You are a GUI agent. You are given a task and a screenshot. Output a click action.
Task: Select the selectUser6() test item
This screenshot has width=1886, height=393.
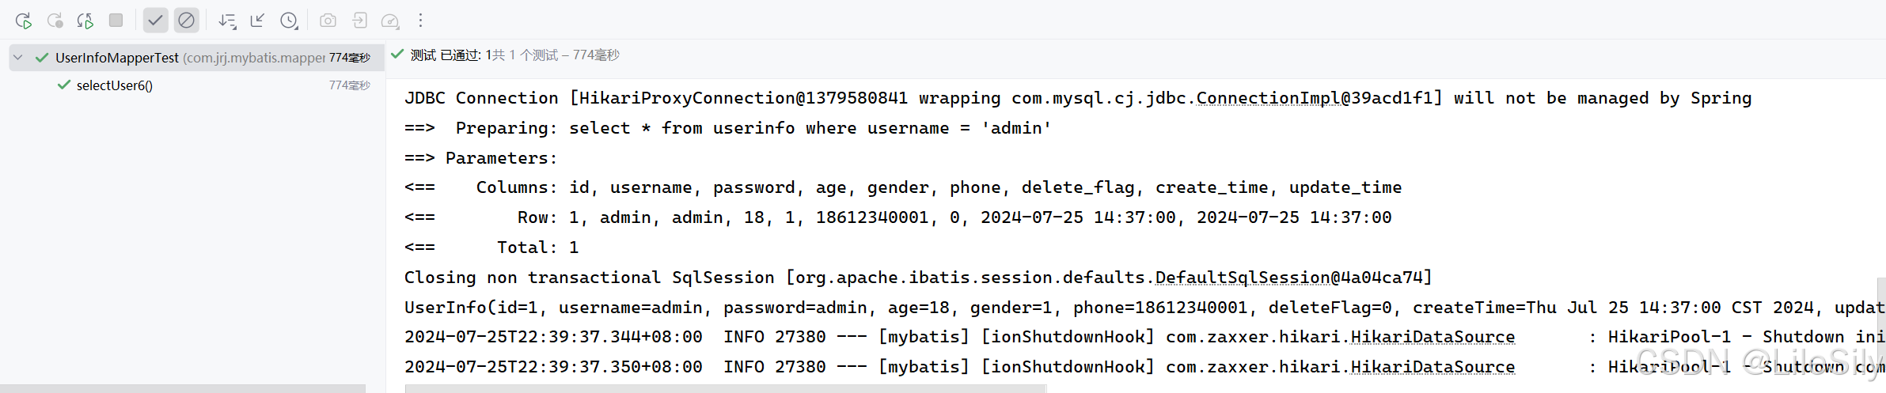pyautogui.click(x=115, y=85)
